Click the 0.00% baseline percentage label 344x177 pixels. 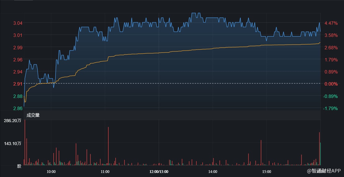[x=331, y=84]
